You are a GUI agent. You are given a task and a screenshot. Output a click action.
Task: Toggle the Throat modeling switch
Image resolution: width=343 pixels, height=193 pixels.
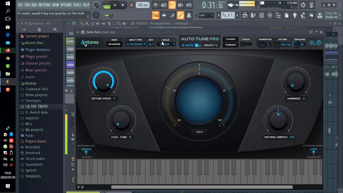(x=245, y=44)
